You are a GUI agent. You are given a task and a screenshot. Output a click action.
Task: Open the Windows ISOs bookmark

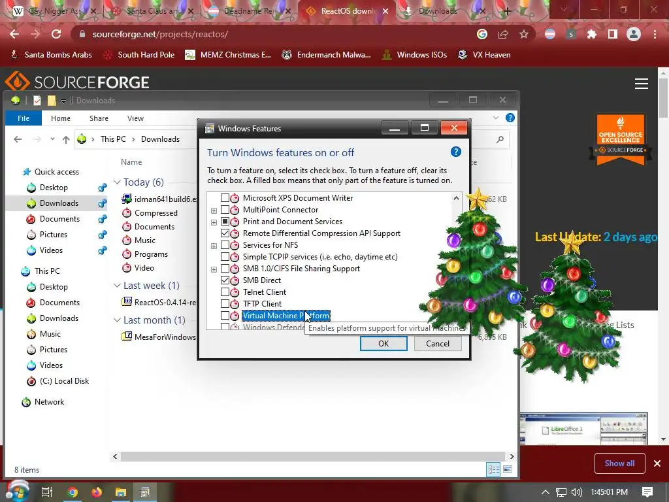pyautogui.click(x=414, y=55)
